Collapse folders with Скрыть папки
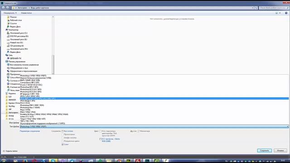 coord(10,151)
